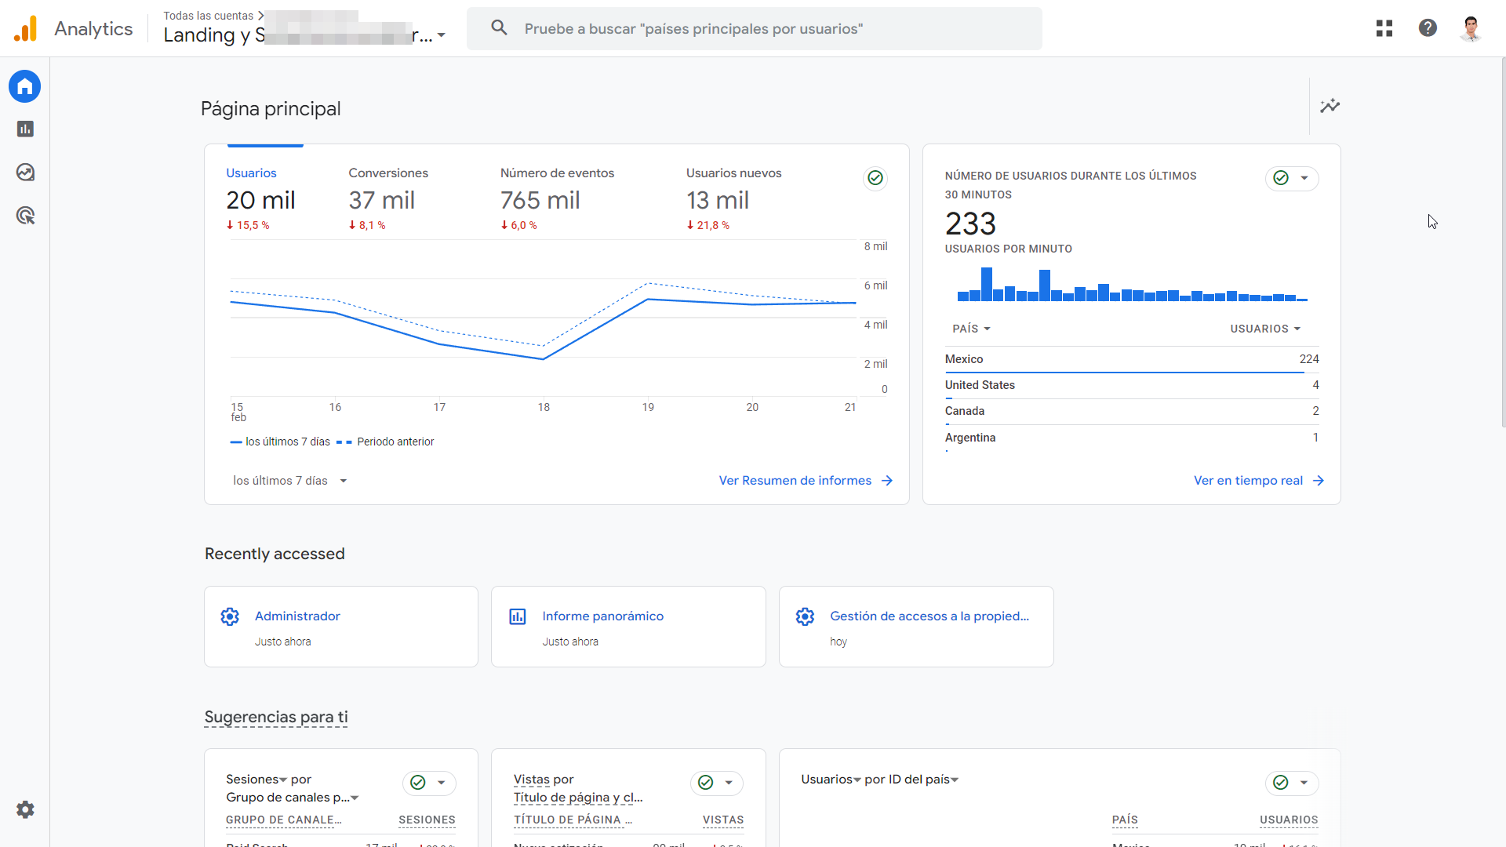
Task: Click the data quality checkmark on the metrics card
Action: coord(875,178)
